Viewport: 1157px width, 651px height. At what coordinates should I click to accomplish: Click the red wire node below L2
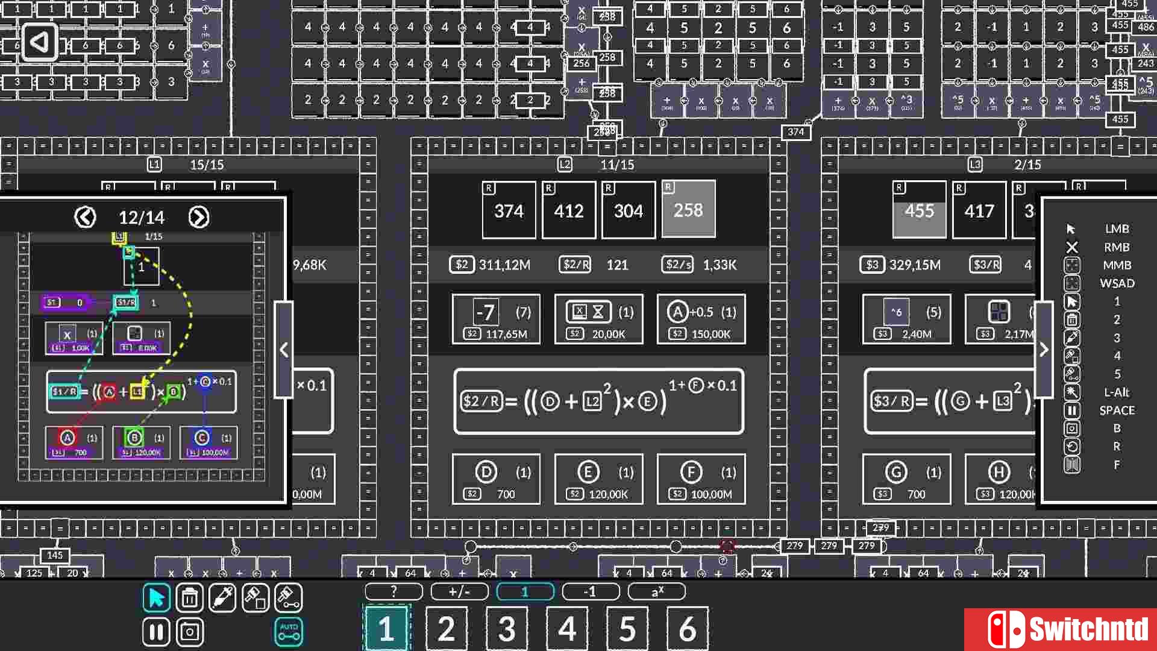click(x=727, y=547)
